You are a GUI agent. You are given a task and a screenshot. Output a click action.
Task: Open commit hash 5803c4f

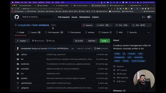click(x=80, y=49)
